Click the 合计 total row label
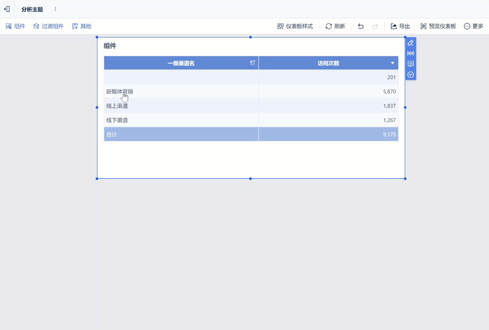Screen dimensions: 489x330 click(x=111, y=134)
